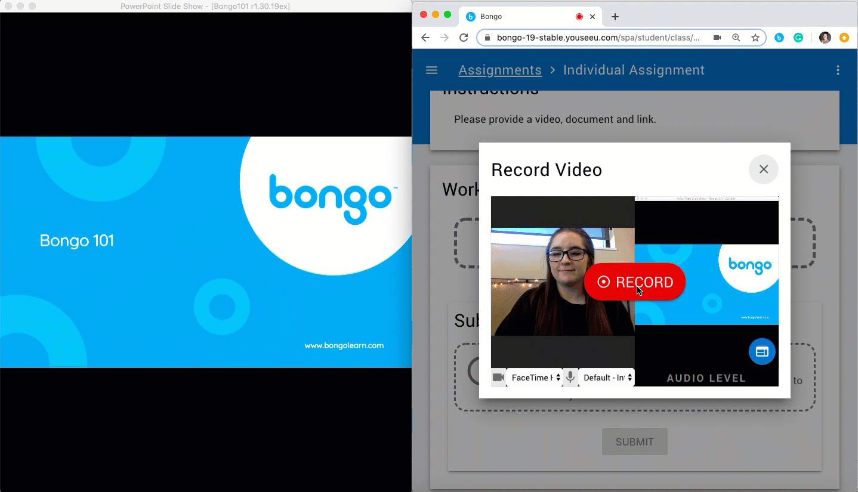Click the zoom magnifier icon in address bar
The height and width of the screenshot is (492, 858).
click(736, 38)
